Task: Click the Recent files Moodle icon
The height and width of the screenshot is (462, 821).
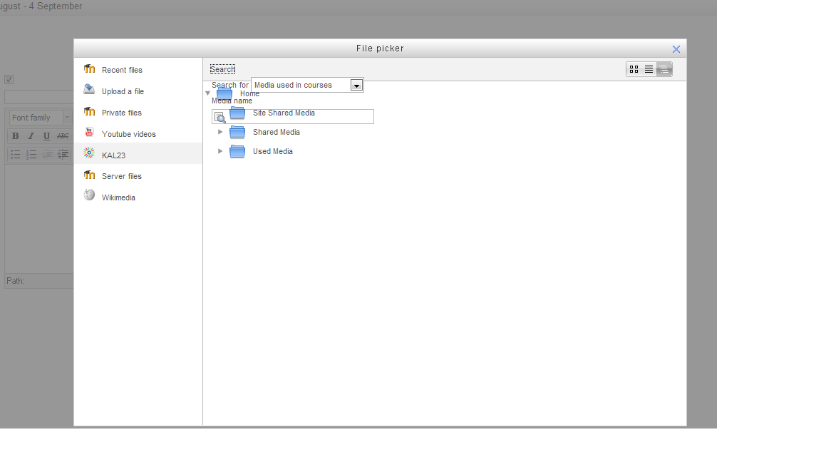Action: [x=90, y=68]
